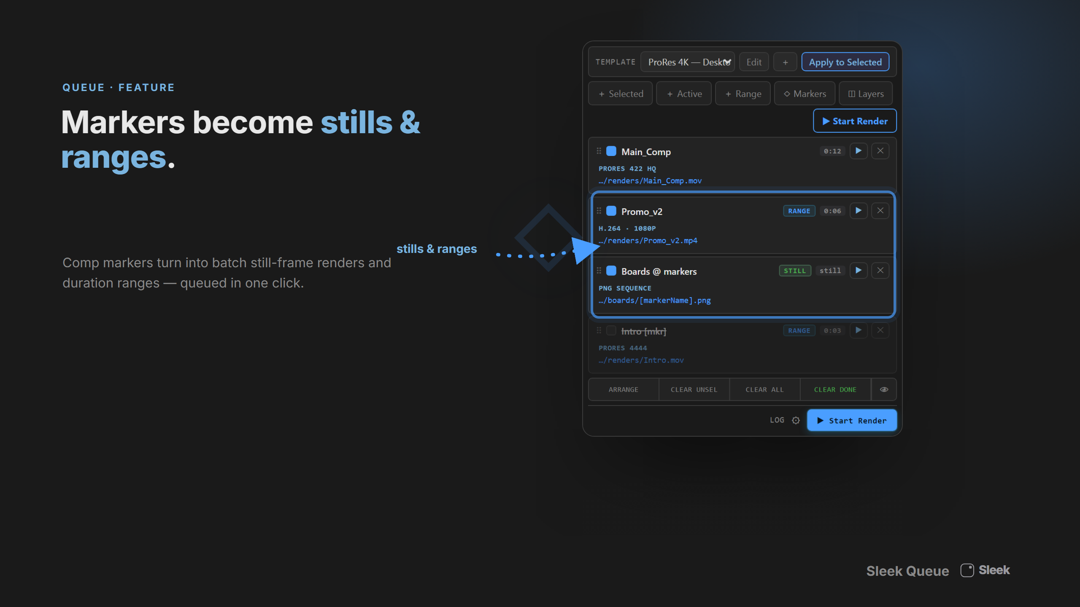Render Promo_v2 with its play icon

[859, 211]
